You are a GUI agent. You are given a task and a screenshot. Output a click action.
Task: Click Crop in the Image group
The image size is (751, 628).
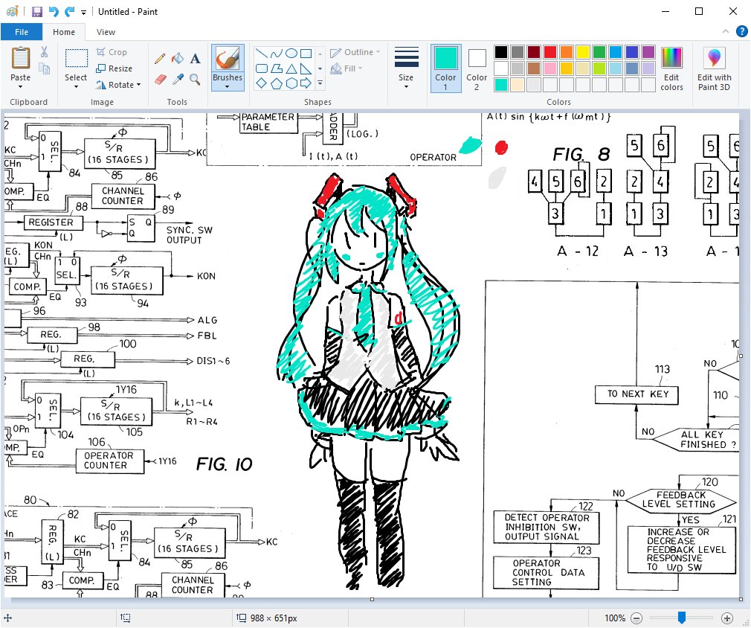(x=112, y=52)
